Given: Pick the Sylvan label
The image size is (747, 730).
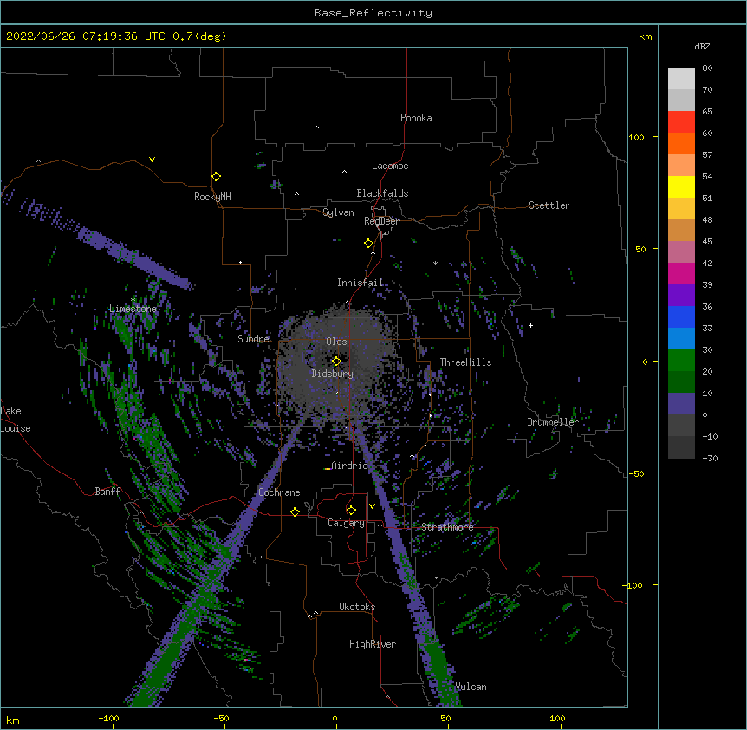Looking at the screenshot, I should tap(338, 212).
